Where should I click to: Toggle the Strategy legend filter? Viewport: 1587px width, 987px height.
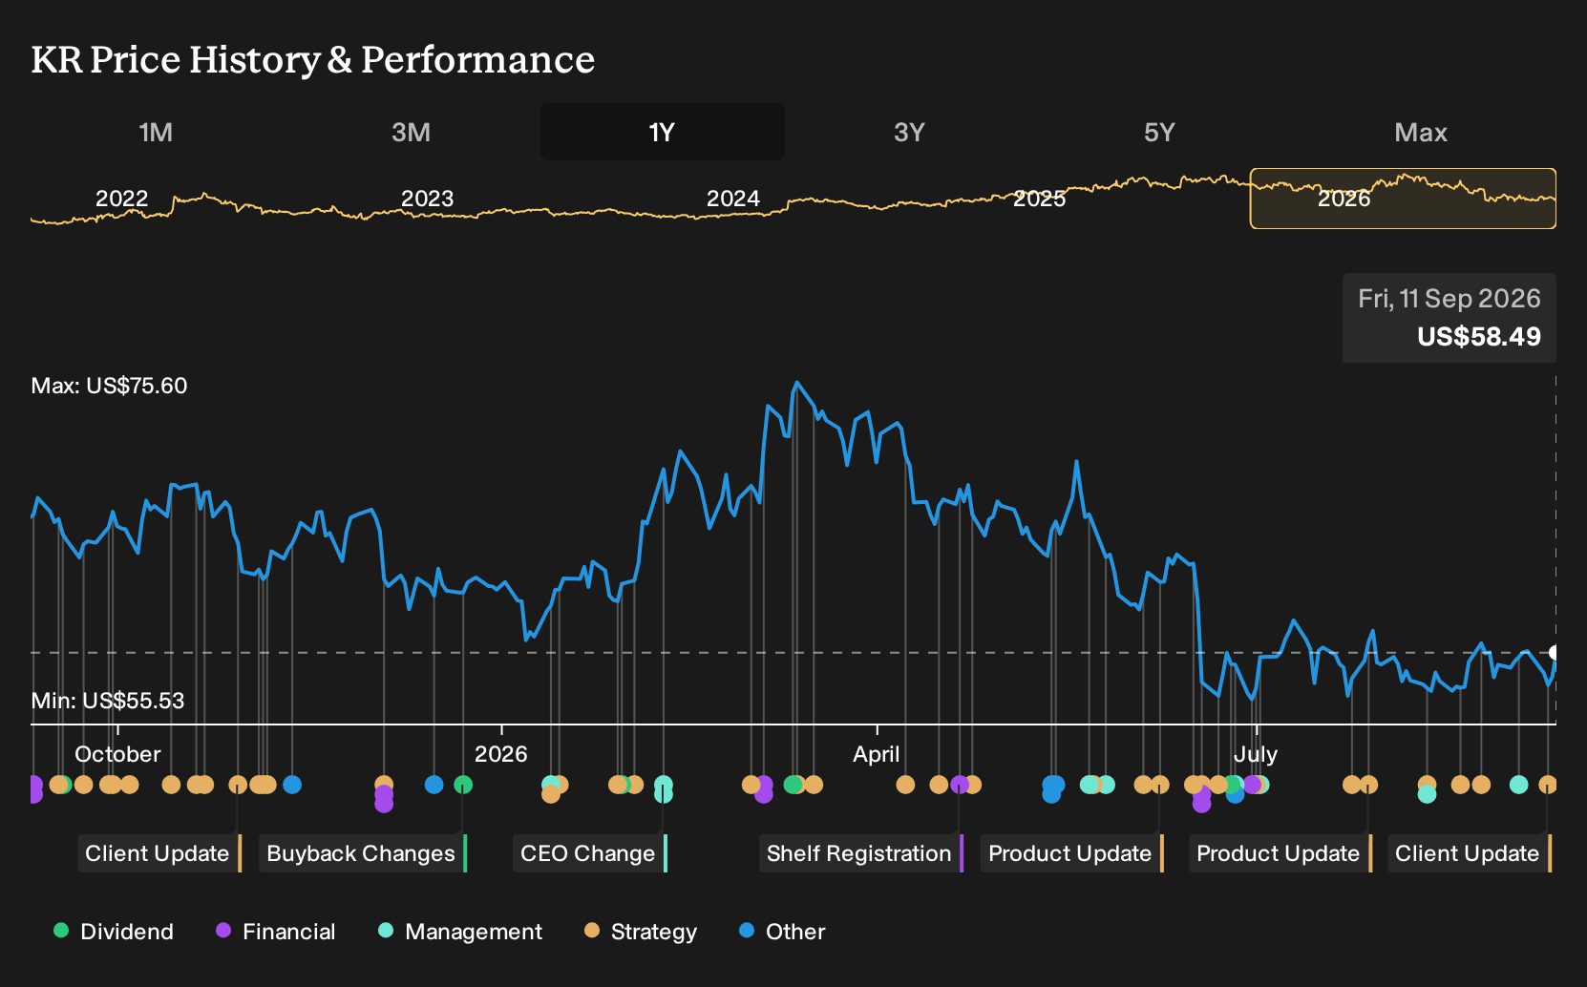(x=641, y=932)
